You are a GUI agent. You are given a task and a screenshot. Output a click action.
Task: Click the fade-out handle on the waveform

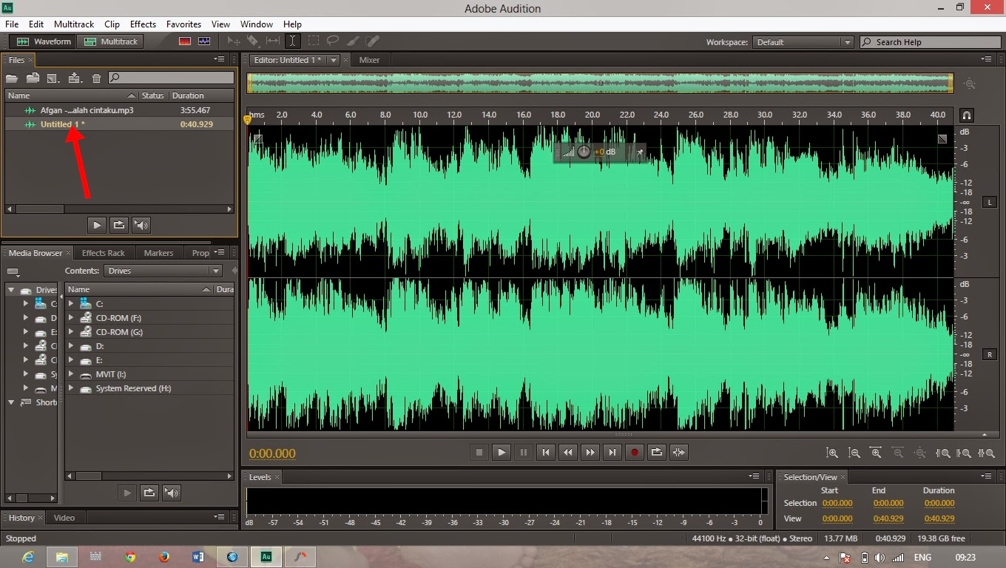click(x=942, y=138)
